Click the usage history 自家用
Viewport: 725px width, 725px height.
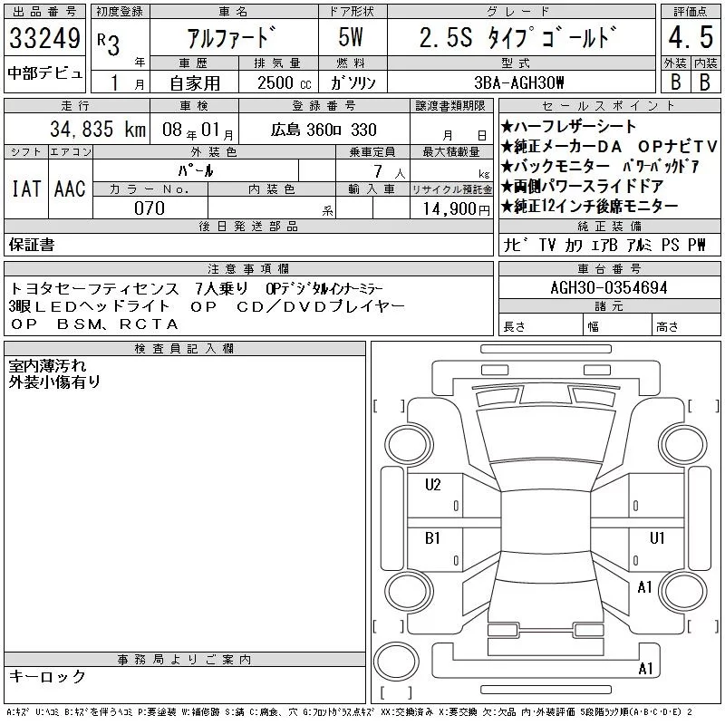tap(195, 83)
